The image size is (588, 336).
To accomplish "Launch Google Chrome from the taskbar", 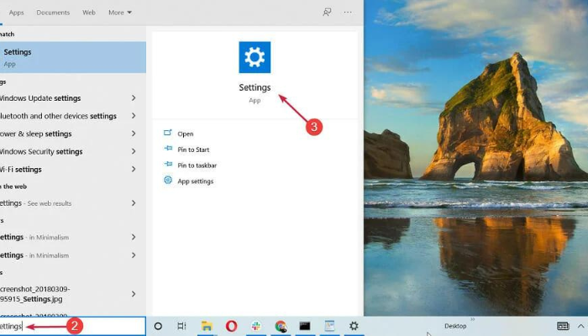I will click(281, 326).
